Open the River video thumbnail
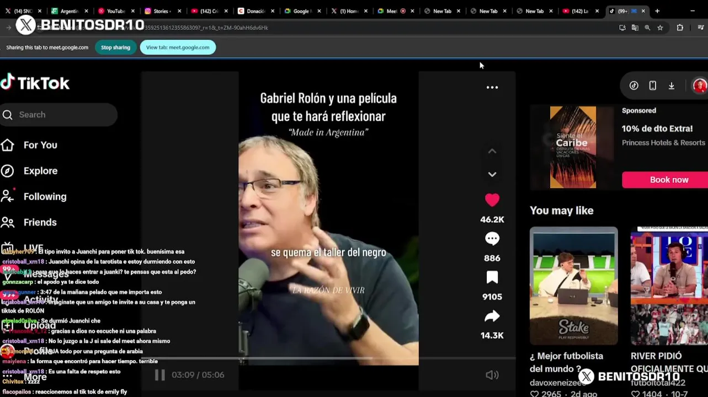 coord(669,286)
